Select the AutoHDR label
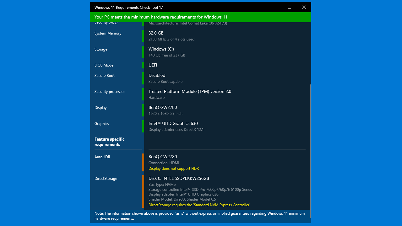Image resolution: width=402 pixels, height=226 pixels. 102,157
